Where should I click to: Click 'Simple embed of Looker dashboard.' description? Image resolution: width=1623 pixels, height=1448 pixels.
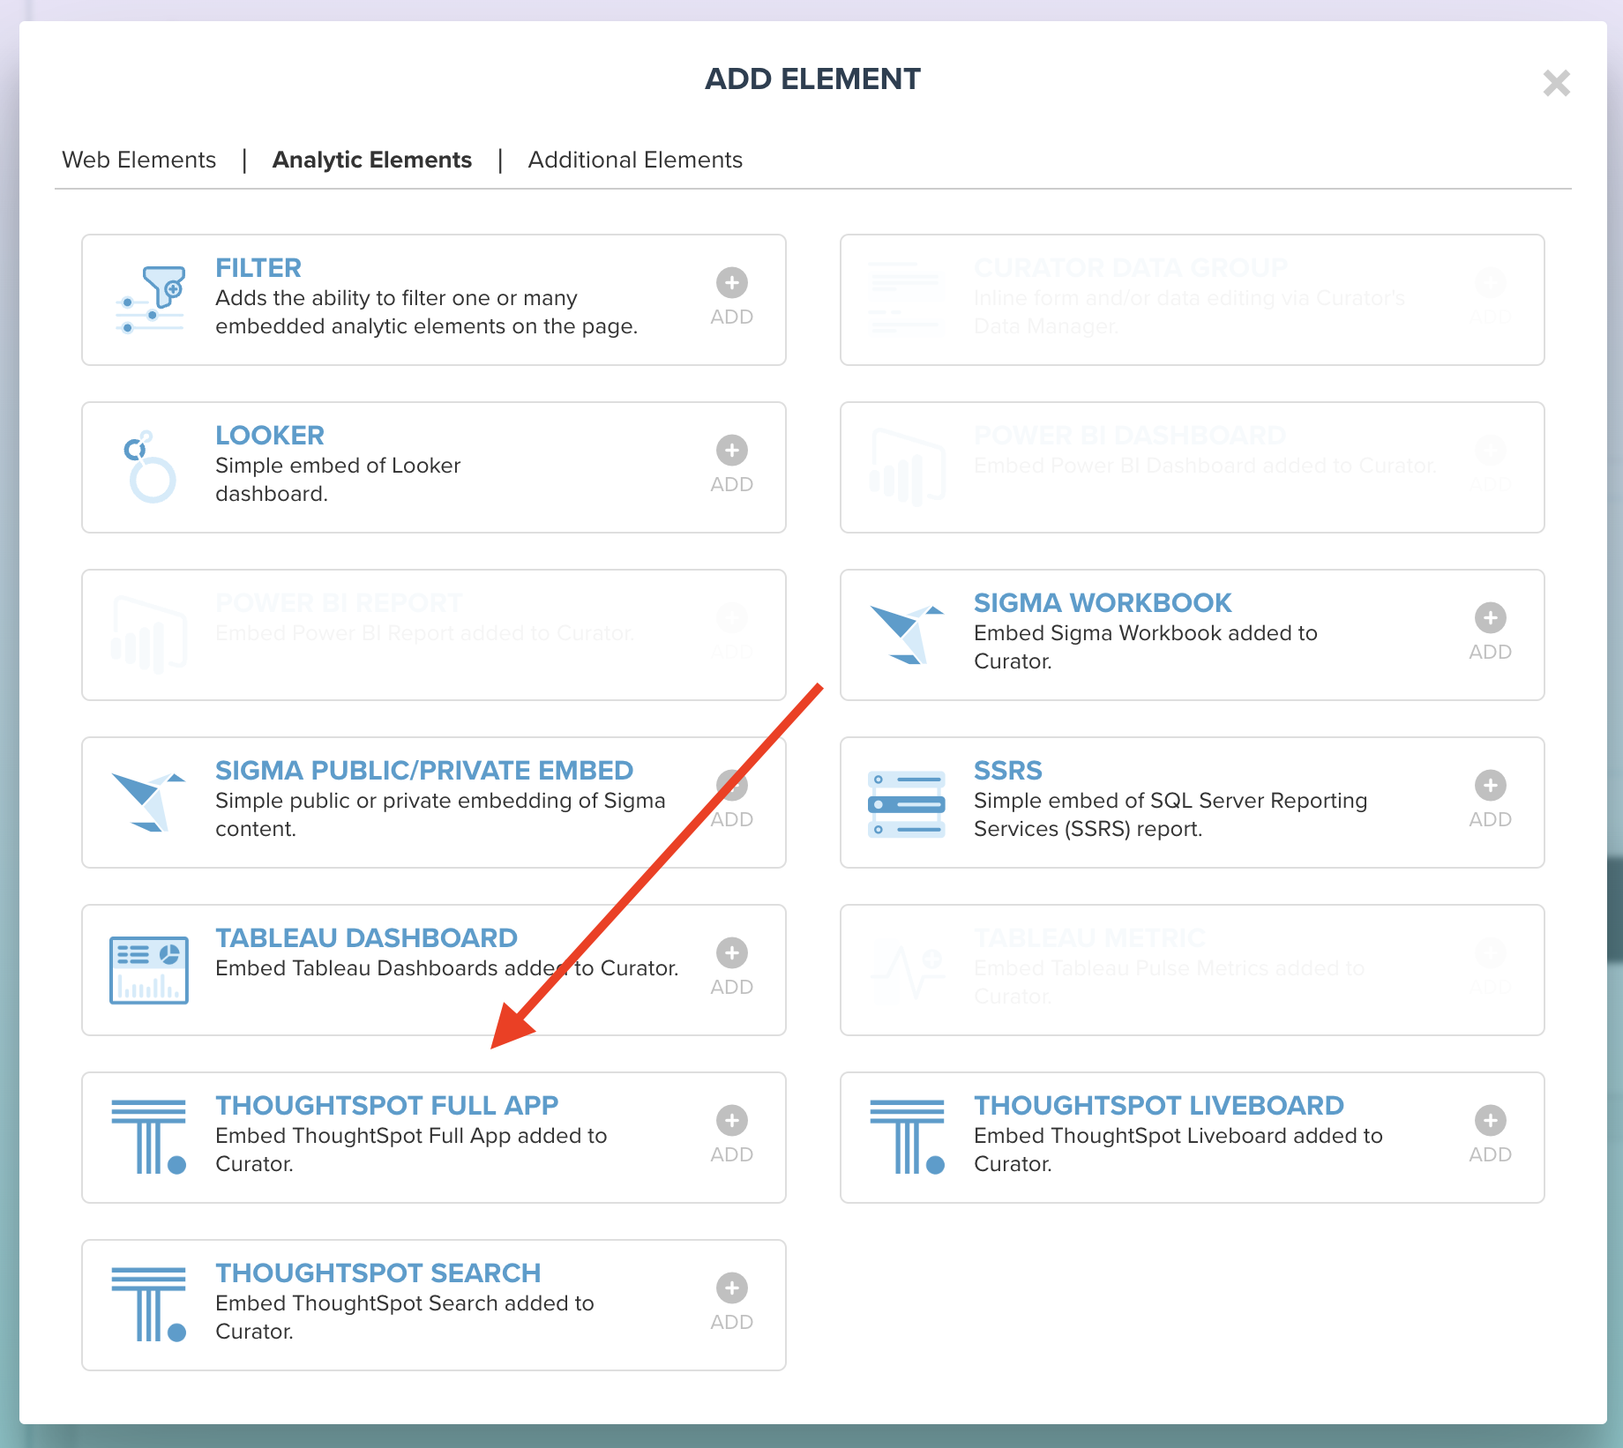point(338,480)
